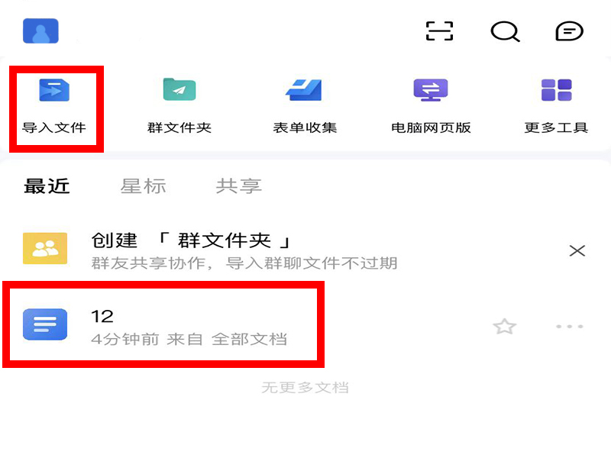Click the 群文件夹 shortcut label
The width and height of the screenshot is (611, 458).
coord(179,127)
